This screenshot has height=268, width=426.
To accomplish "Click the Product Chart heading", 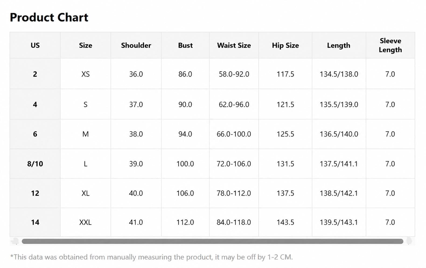I will 49,18.
